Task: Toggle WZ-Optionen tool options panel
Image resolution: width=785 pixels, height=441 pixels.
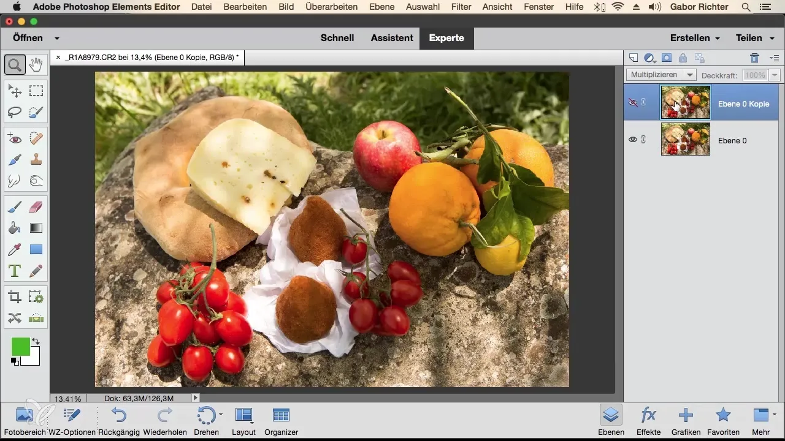Action: pyautogui.click(x=72, y=420)
